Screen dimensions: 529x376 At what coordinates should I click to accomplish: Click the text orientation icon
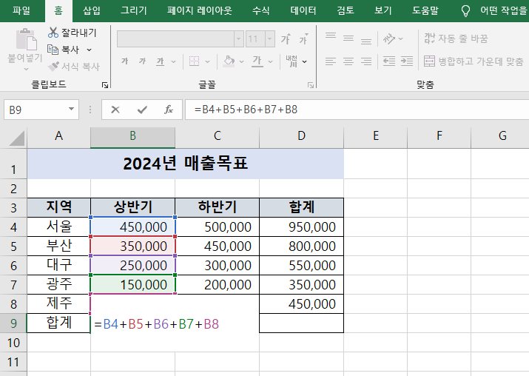[x=389, y=38]
